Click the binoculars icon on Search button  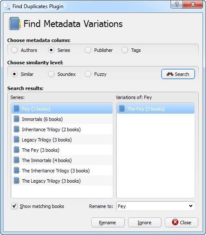[170, 74]
